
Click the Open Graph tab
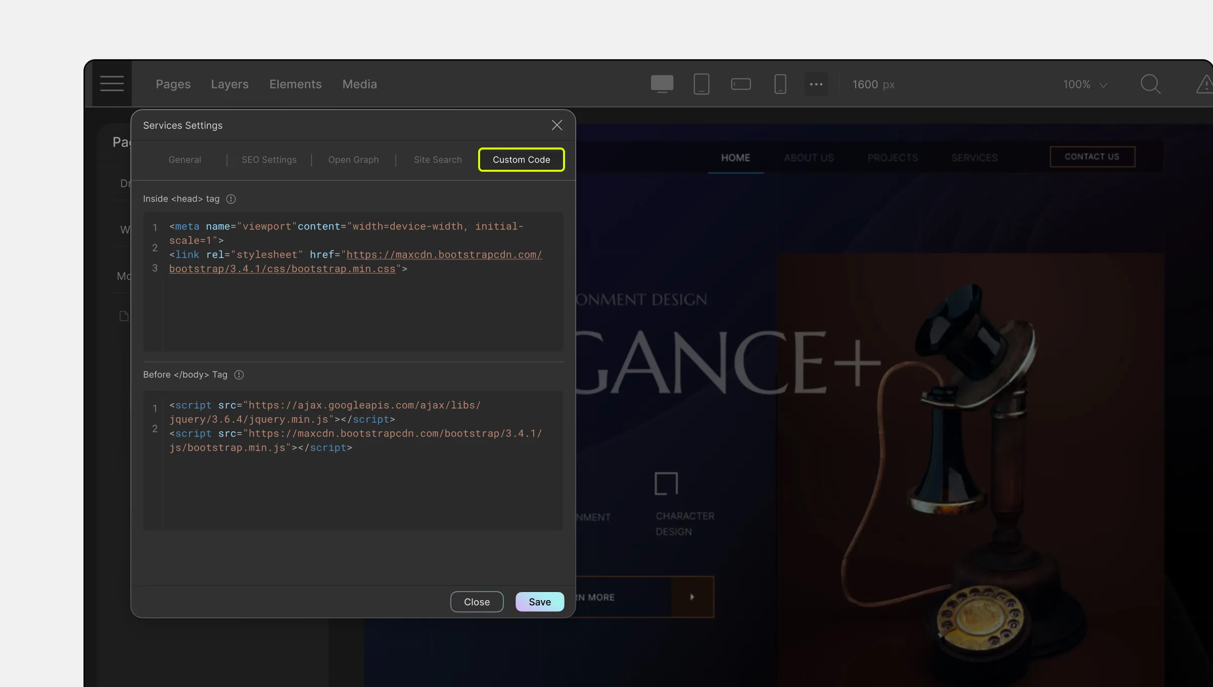click(353, 159)
